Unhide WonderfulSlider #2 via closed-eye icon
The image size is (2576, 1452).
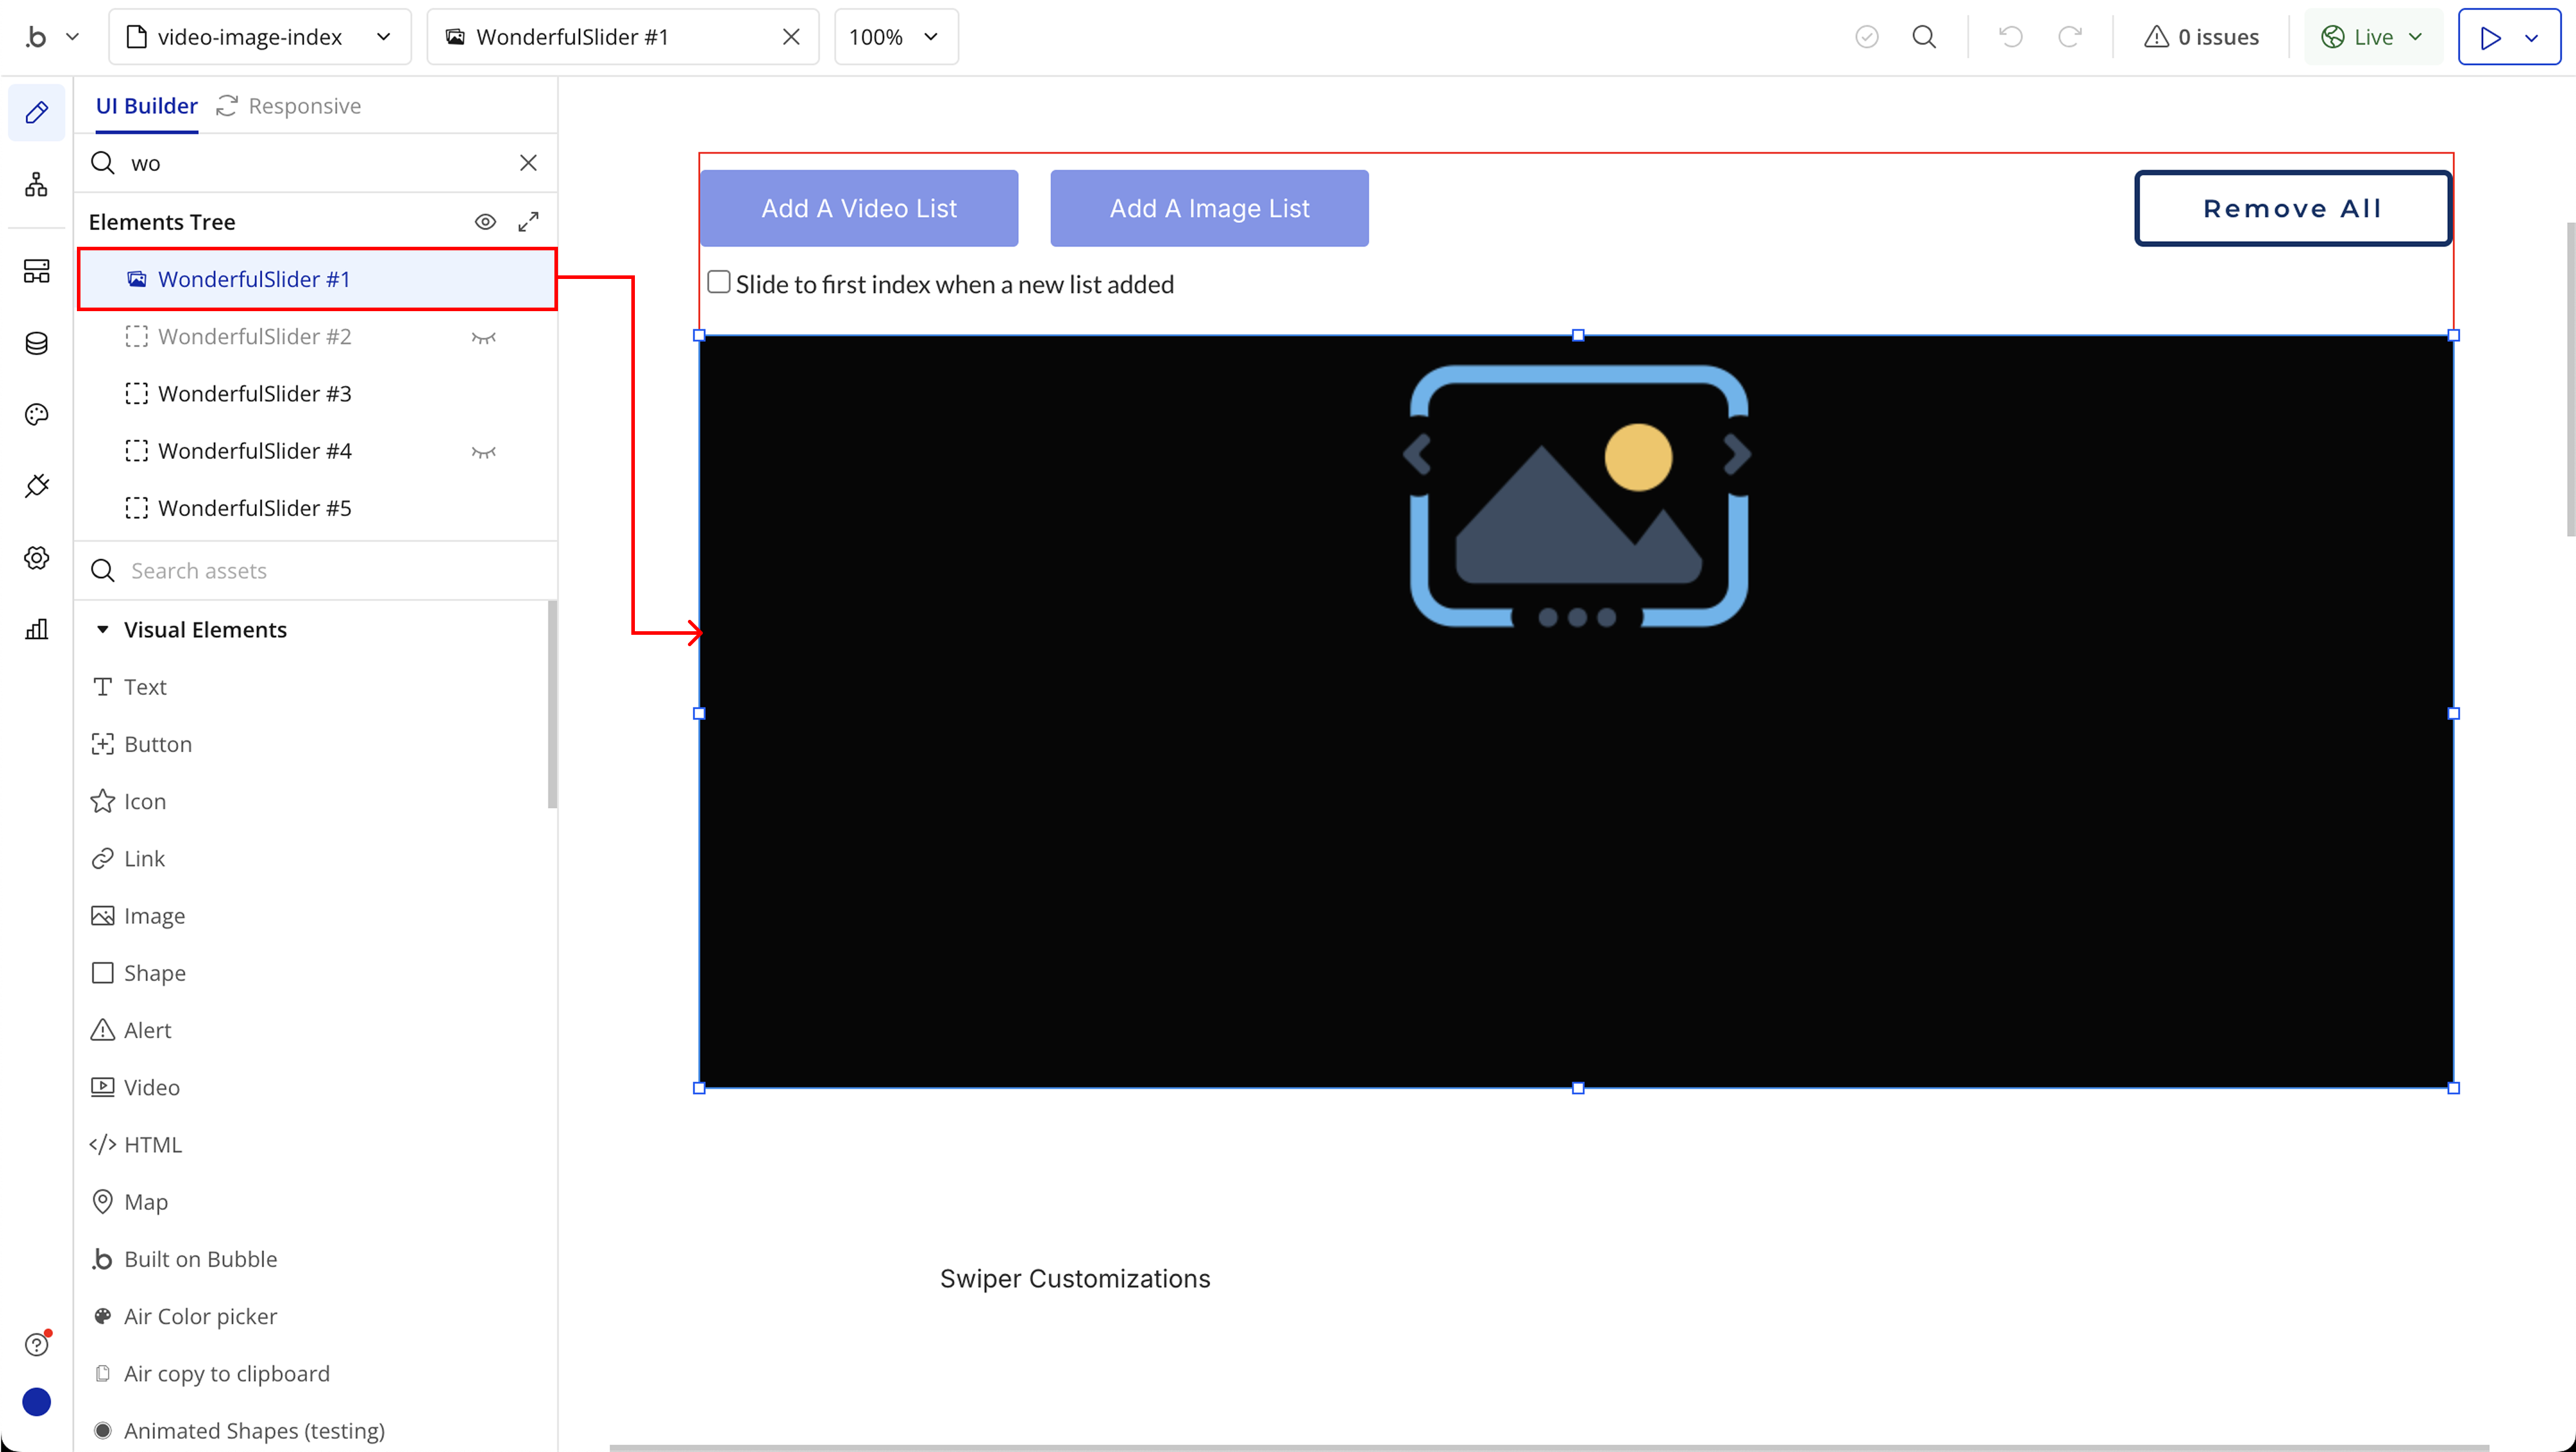click(x=483, y=337)
